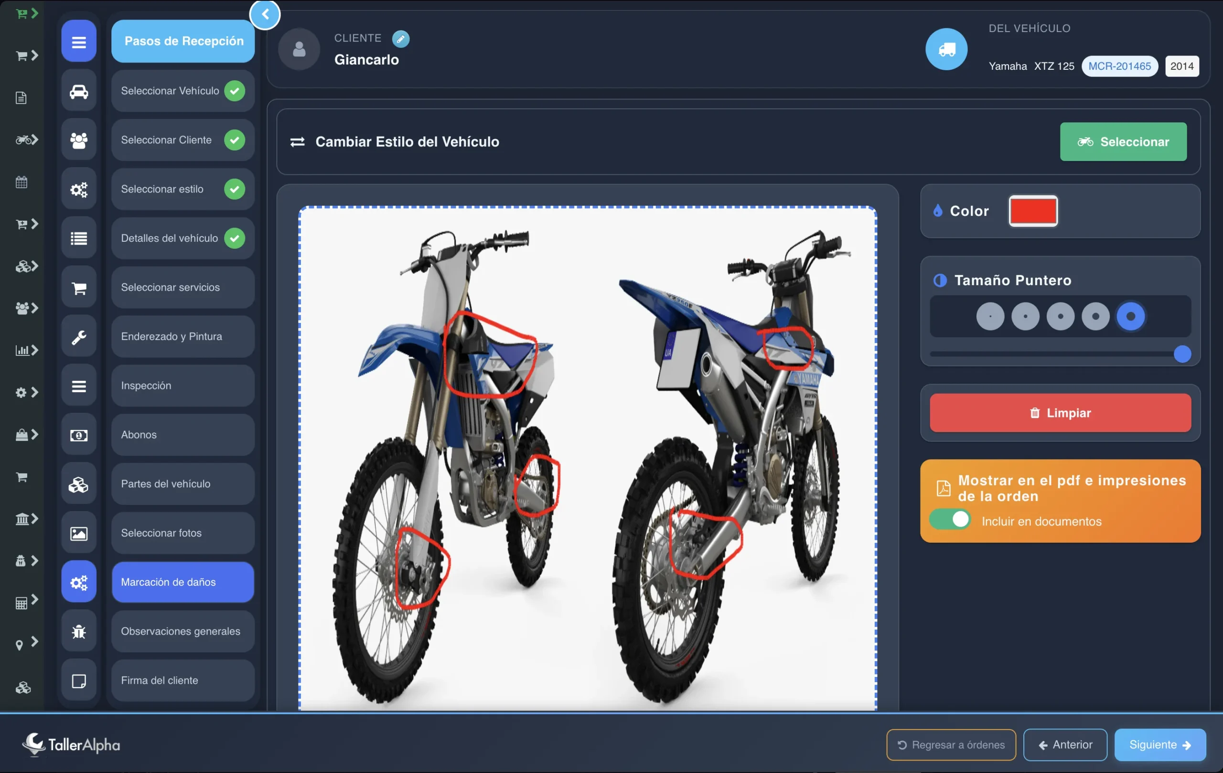Viewport: 1223px width, 773px height.
Task: Disable the Incluir en documentos toggle
Action: coord(951,519)
